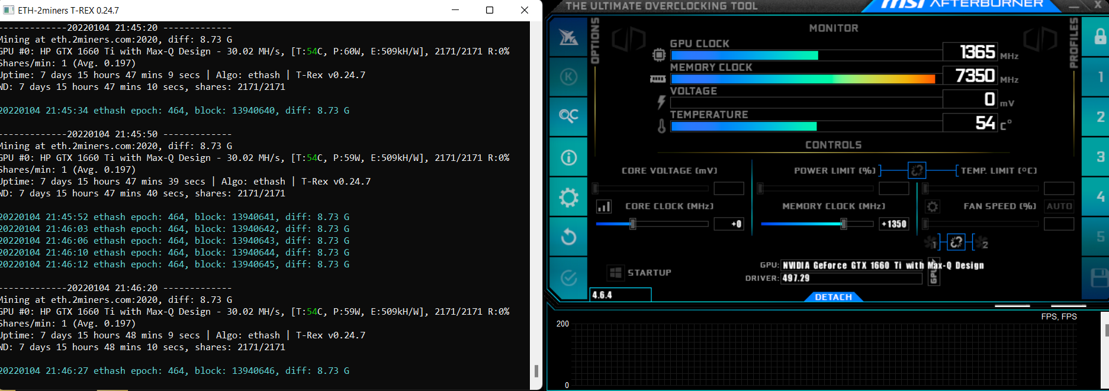Toggle the profile lock icon
Image resolution: width=1109 pixels, height=391 pixels.
tap(1100, 37)
